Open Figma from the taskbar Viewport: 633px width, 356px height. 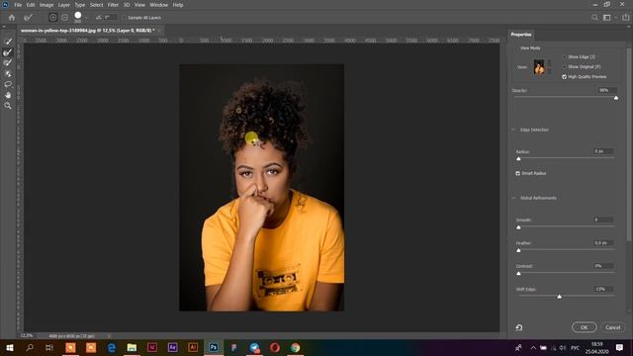pyautogui.click(x=233, y=347)
